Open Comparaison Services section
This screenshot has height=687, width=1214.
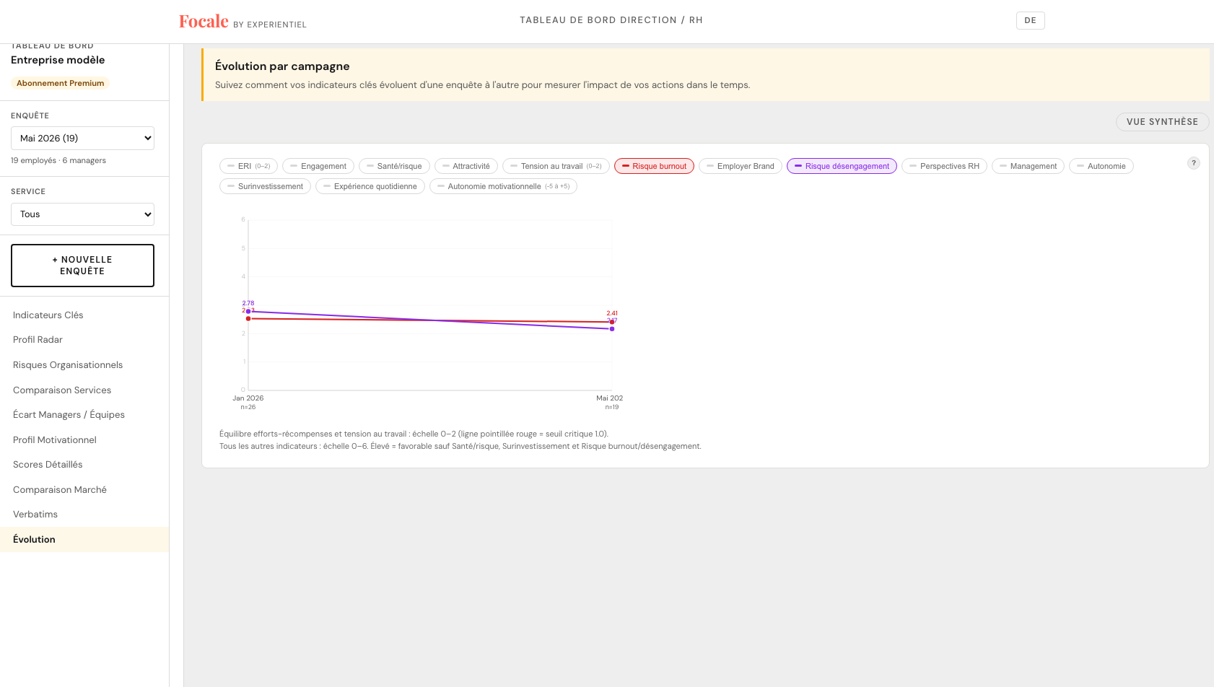tap(84, 390)
